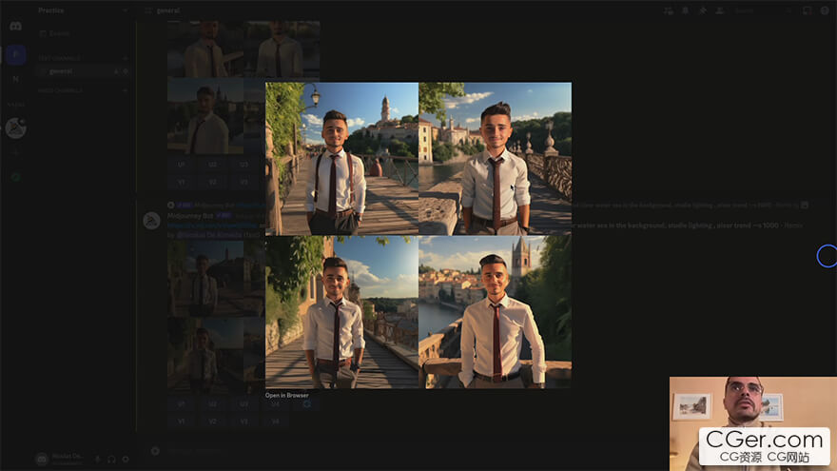Viewport: 837px width, 471px height.
Task: Open Discord home direct messages
Action: [15, 27]
